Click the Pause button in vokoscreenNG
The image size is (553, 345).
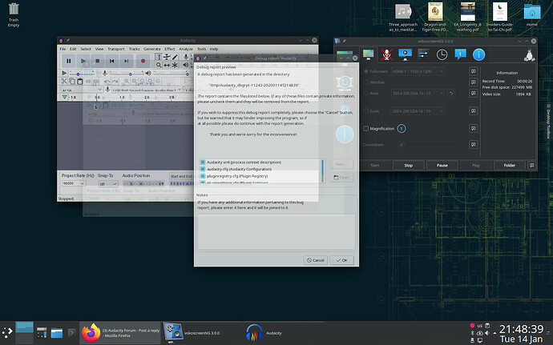point(442,165)
